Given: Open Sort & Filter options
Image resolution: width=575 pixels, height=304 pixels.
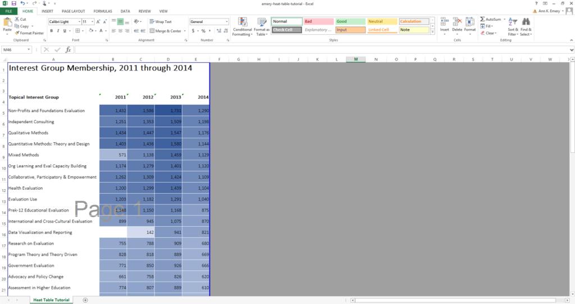Looking at the screenshot, I should click(513, 27).
